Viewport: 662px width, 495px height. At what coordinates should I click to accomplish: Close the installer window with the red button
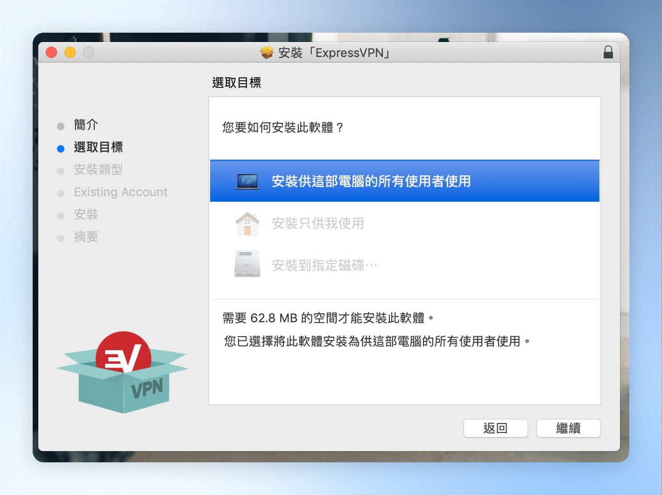click(x=51, y=52)
